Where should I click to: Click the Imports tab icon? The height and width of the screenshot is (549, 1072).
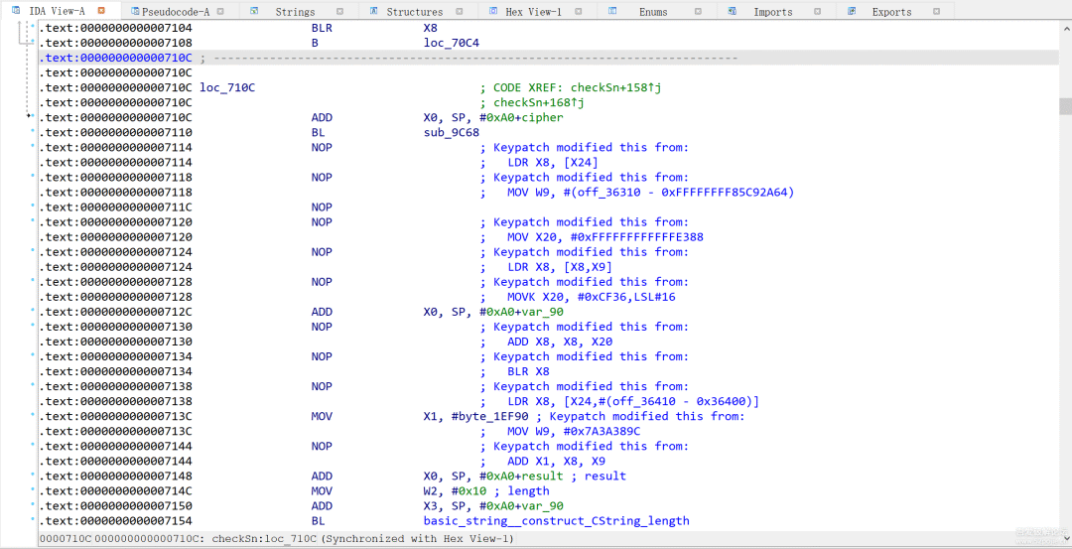732,11
